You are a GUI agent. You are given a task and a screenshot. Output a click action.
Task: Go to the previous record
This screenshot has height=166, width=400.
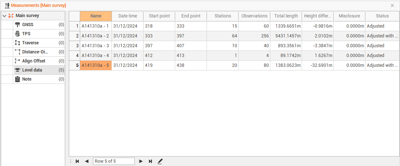click(x=86, y=161)
